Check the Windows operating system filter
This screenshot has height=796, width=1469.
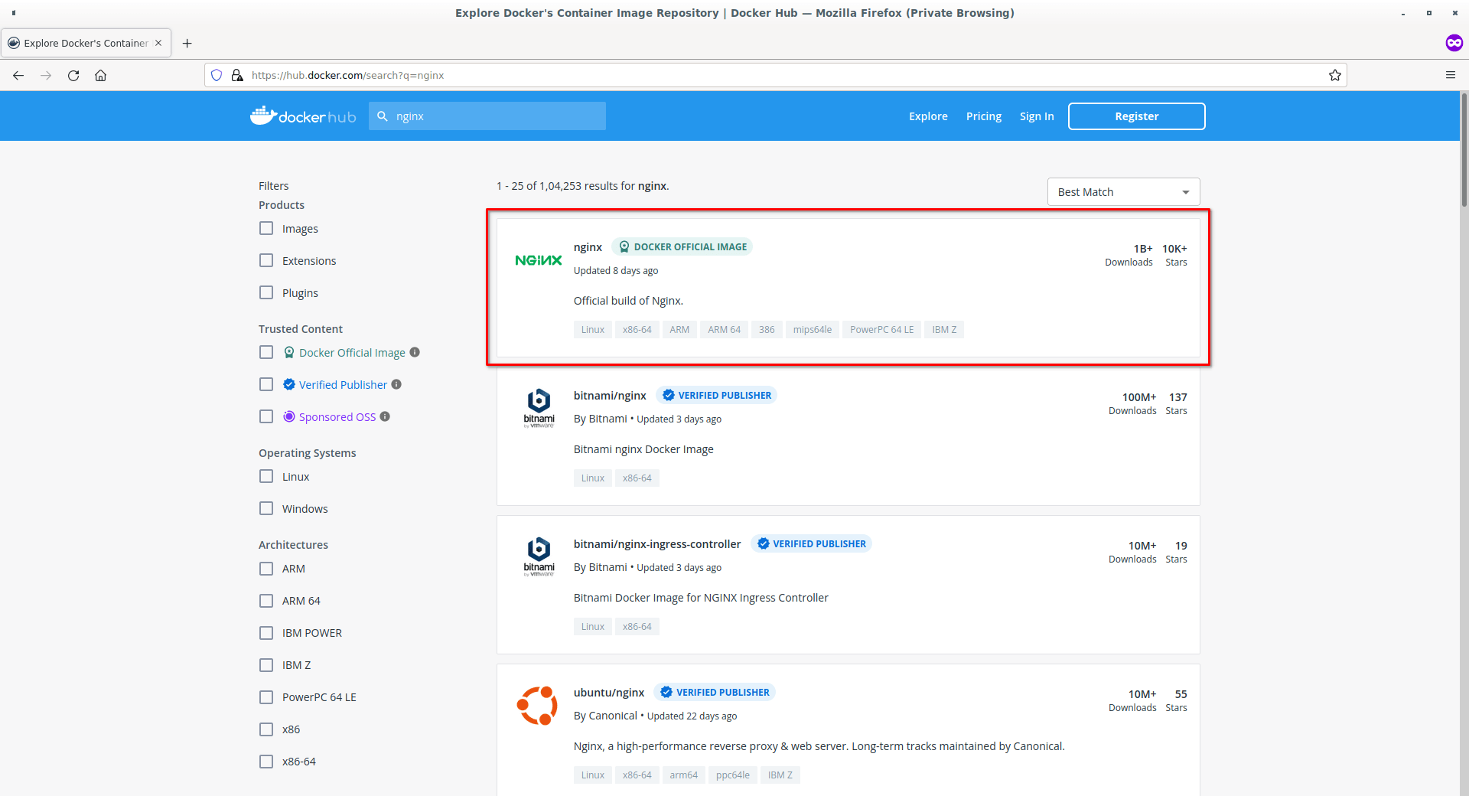tap(265, 508)
